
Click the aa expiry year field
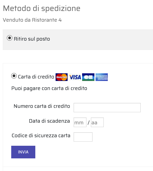click(x=97, y=122)
